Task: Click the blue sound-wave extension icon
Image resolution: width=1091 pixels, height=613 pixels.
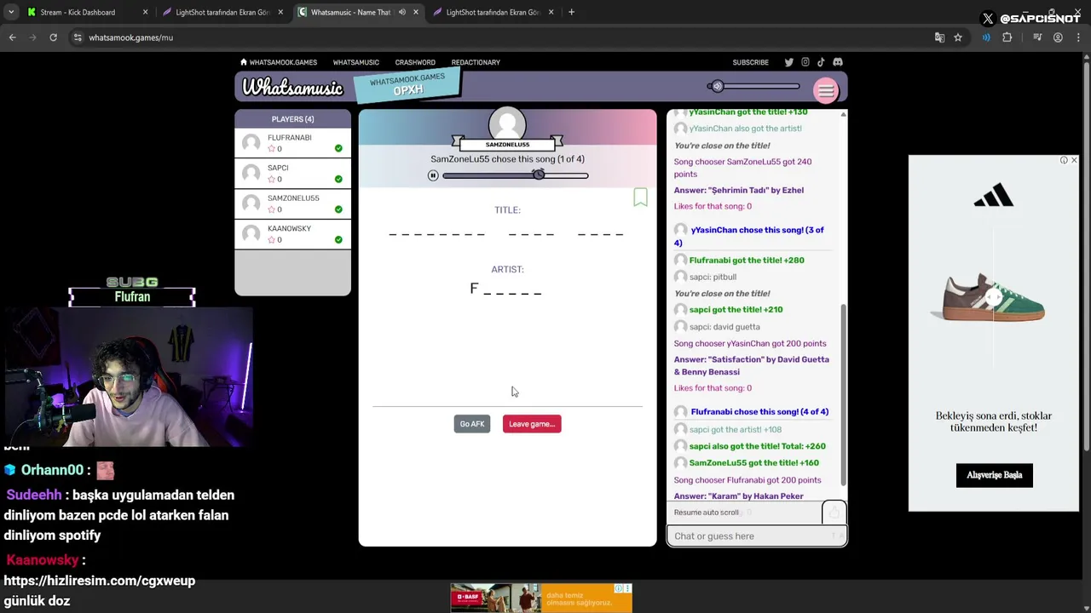Action: pyautogui.click(x=986, y=37)
